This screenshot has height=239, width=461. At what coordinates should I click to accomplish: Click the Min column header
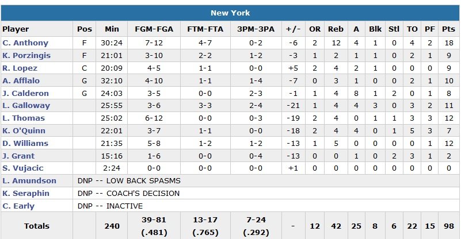(x=112, y=29)
